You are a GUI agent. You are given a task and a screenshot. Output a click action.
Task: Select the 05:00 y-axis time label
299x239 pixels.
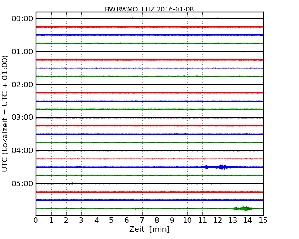[x=23, y=183]
